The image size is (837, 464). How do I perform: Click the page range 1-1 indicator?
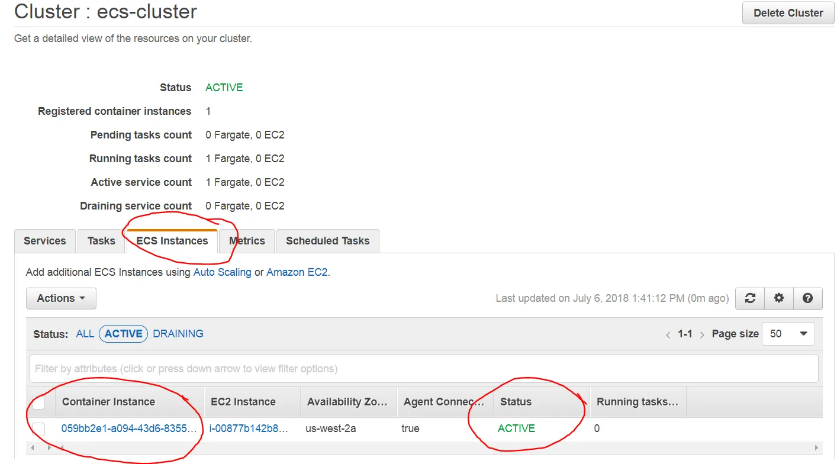pos(685,334)
